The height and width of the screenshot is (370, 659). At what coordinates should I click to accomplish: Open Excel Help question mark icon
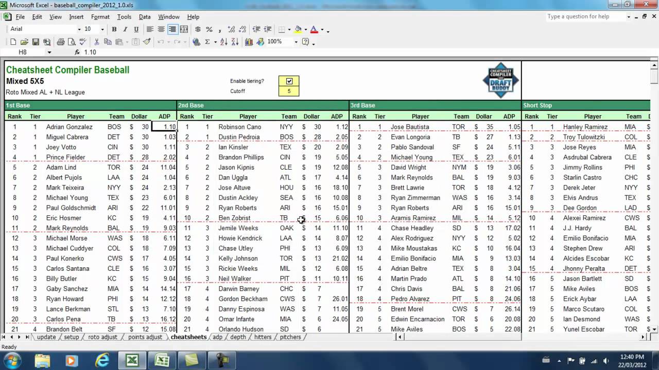pos(305,42)
